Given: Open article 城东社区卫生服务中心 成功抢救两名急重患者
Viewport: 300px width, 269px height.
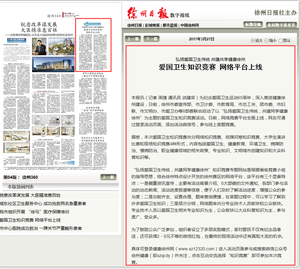Looking at the screenshot, I should coord(43,204).
